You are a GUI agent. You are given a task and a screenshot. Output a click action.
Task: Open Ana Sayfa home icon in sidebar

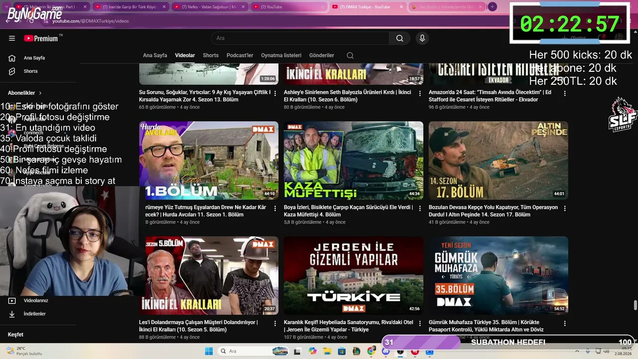pyautogui.click(x=12, y=58)
